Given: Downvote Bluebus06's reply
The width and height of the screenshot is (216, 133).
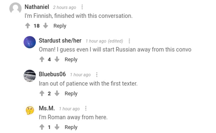Looking at the screenshot, I should (57, 93).
